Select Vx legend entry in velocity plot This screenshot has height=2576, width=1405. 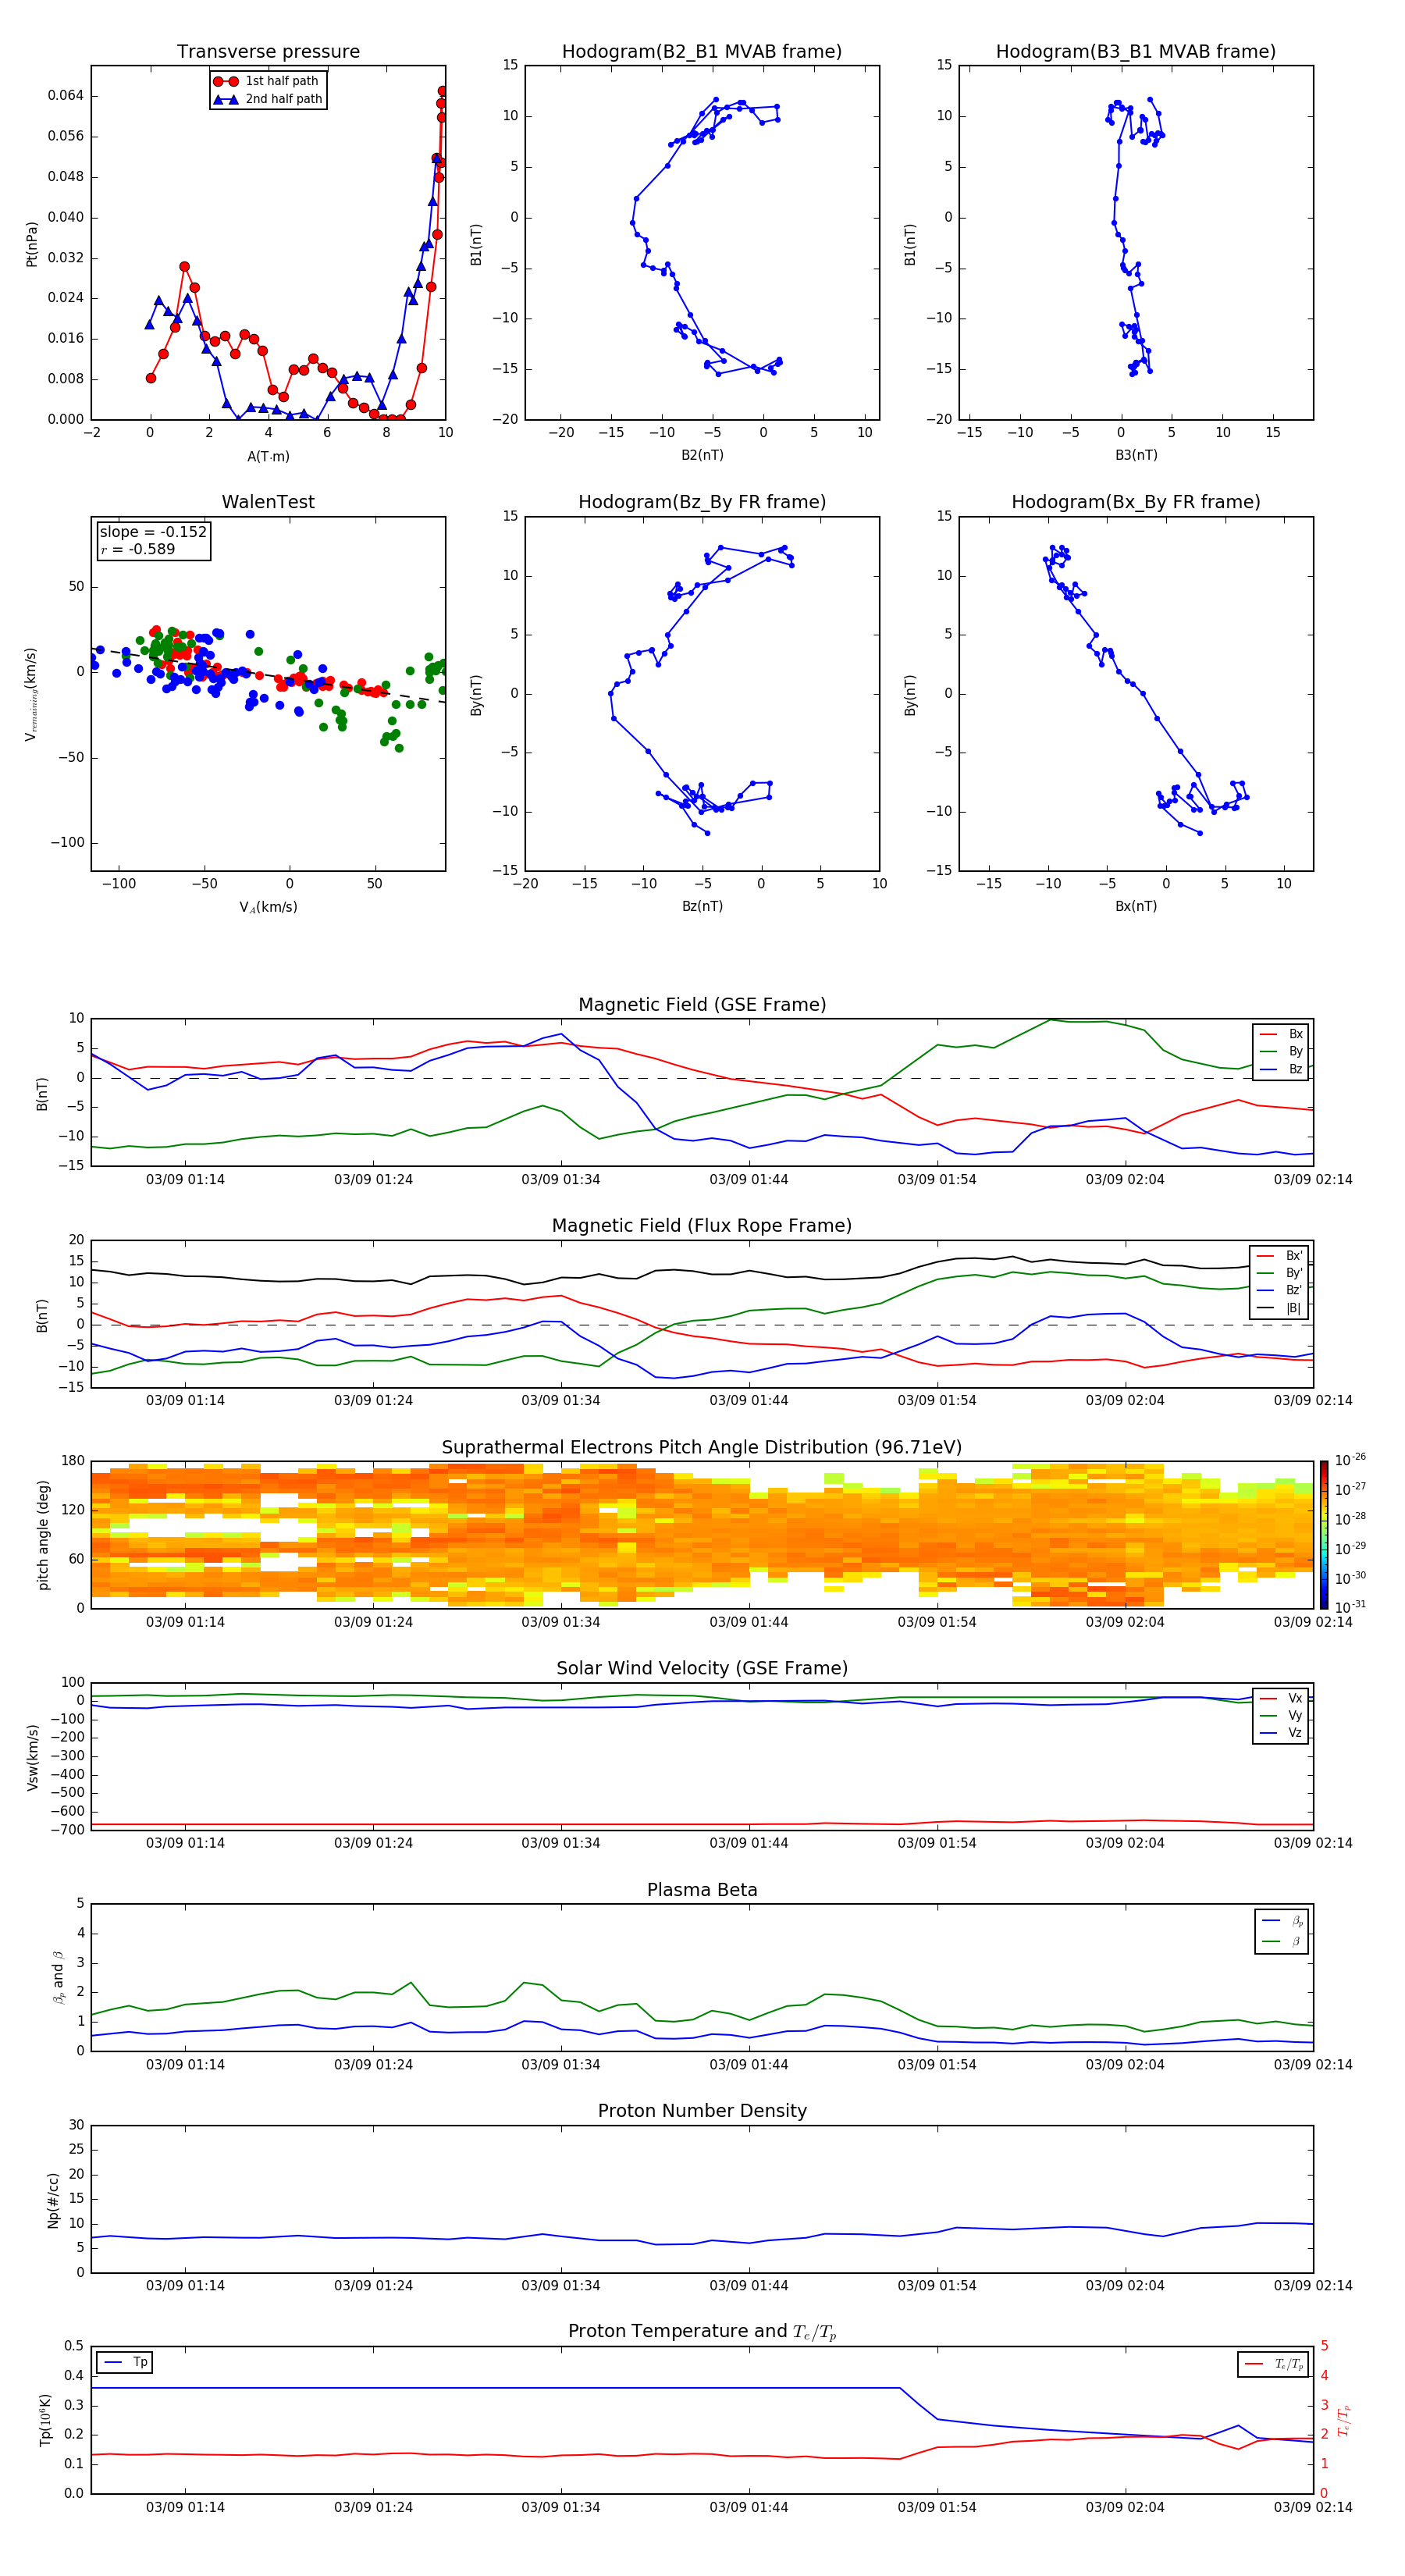tap(1281, 1698)
